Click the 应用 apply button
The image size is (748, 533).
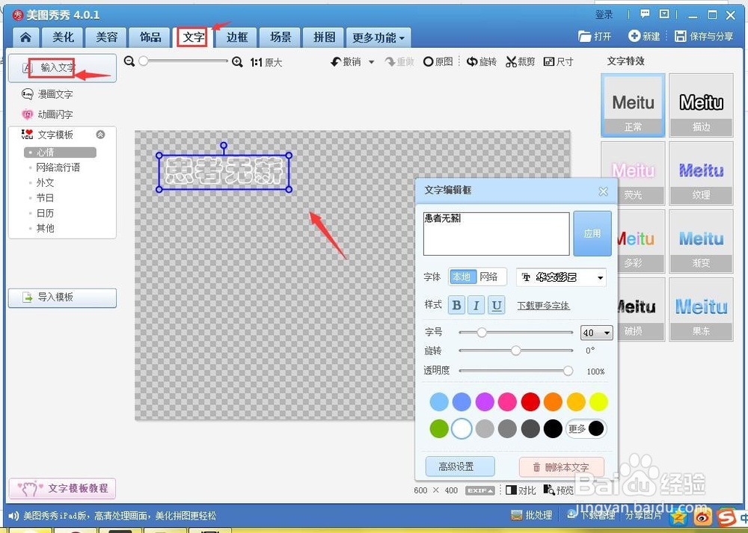(x=592, y=233)
